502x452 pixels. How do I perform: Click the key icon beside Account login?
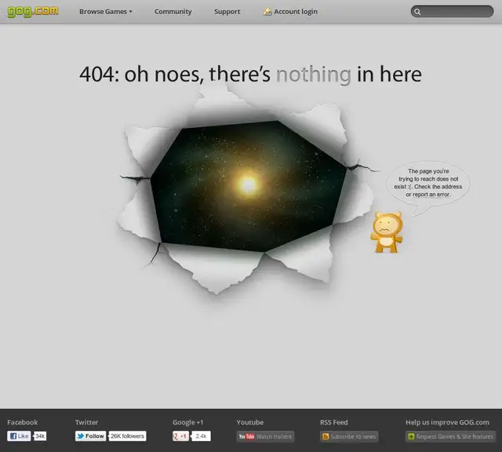tap(267, 12)
